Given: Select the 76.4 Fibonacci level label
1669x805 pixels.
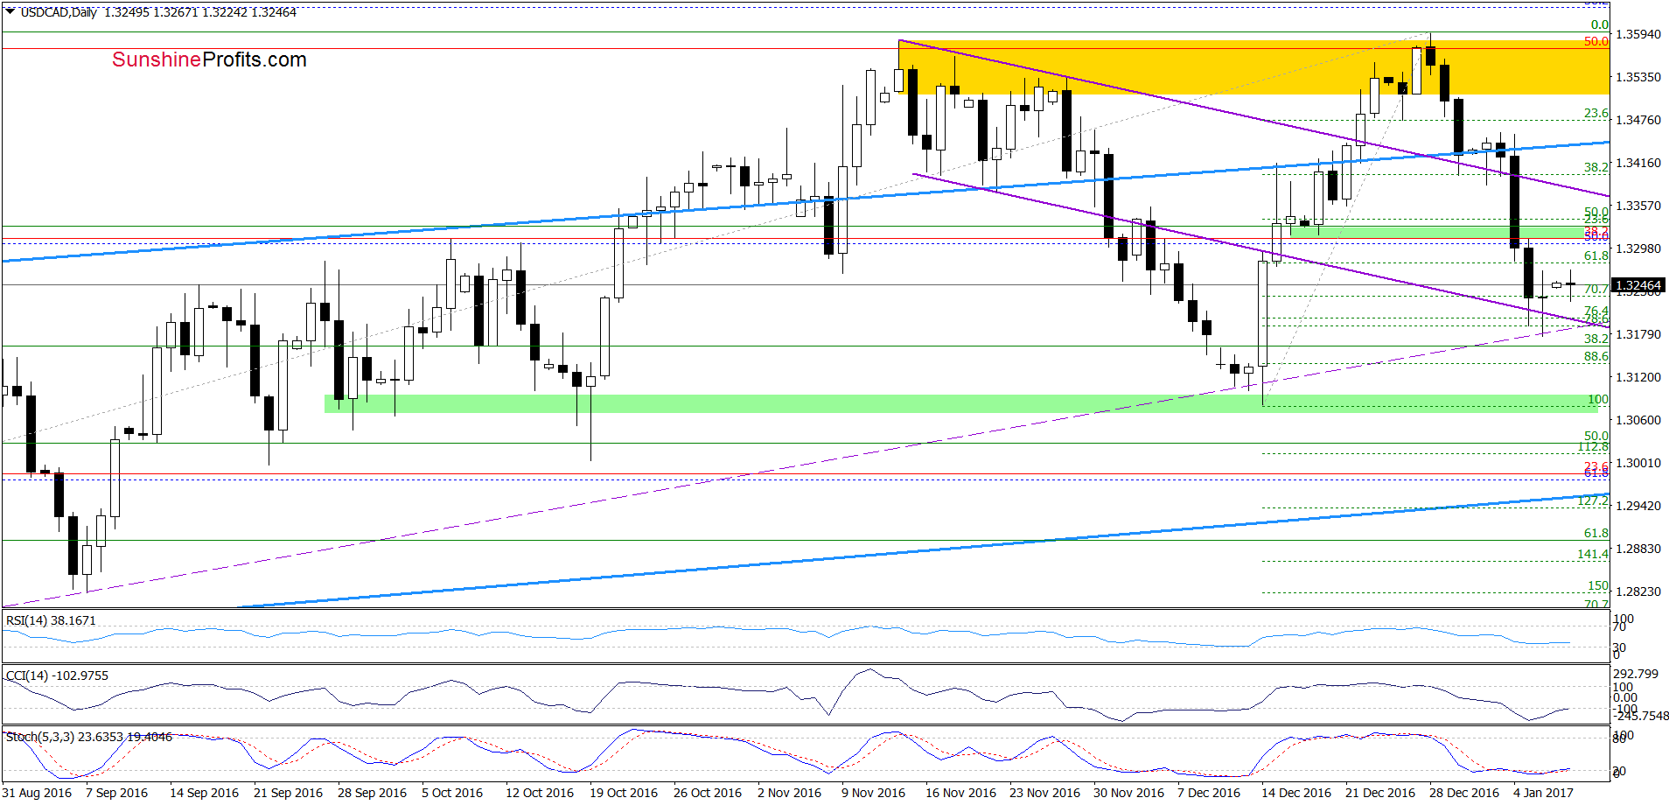Looking at the screenshot, I should point(1596,311).
